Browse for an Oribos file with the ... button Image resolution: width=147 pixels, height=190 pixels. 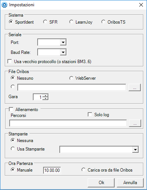click(134, 87)
